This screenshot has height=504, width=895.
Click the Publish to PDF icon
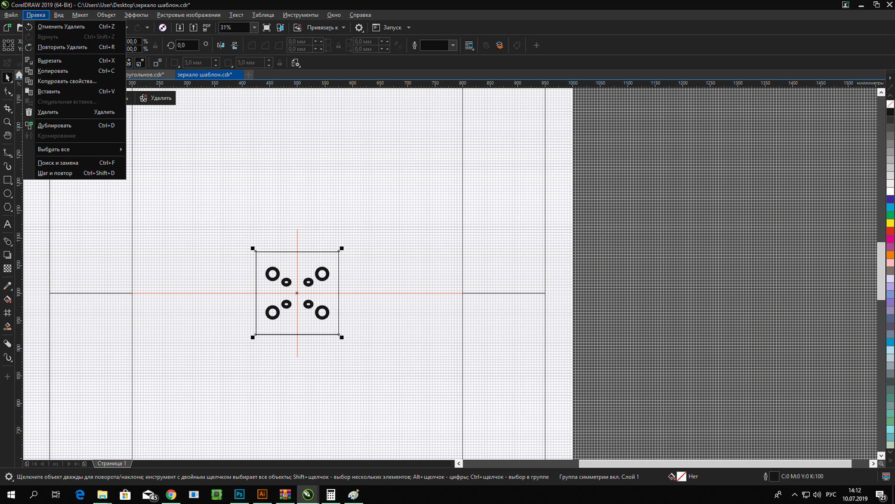coord(207,27)
